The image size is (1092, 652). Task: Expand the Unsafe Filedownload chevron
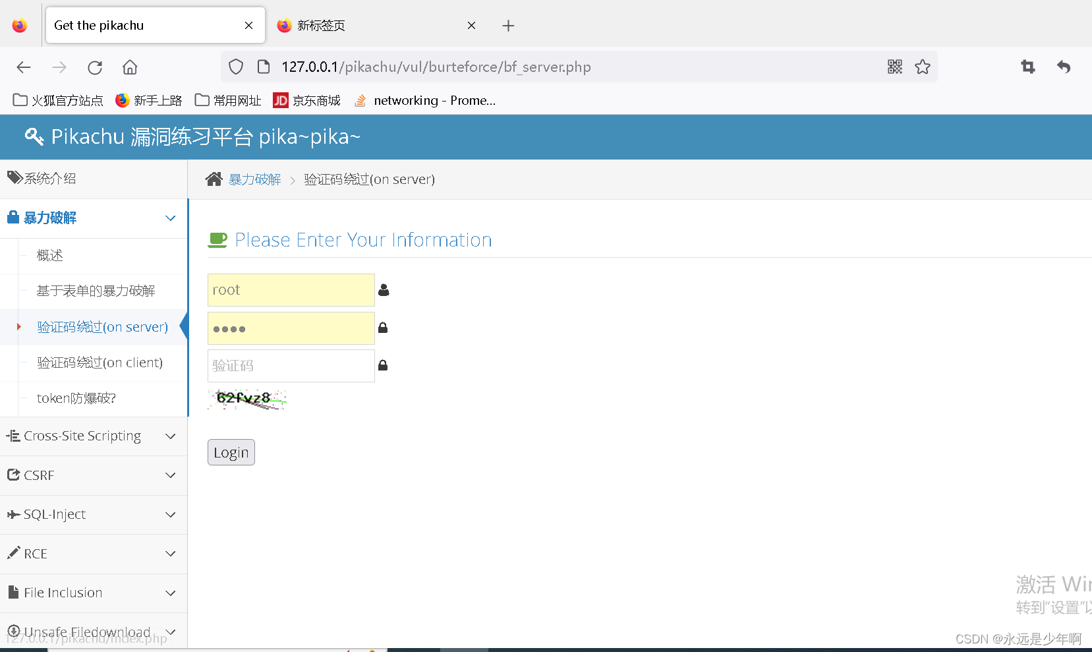point(171,632)
